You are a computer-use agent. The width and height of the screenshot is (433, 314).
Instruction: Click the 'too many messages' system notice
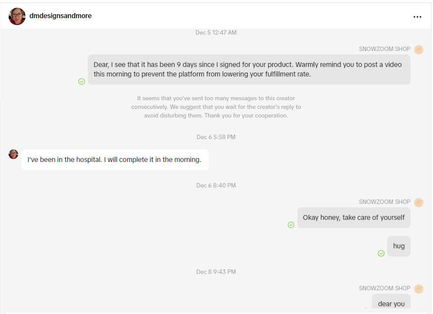coord(216,107)
